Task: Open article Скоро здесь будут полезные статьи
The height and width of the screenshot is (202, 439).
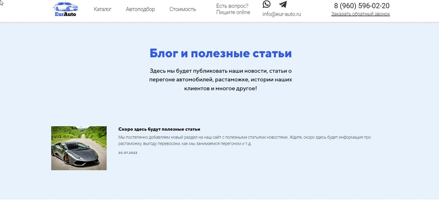Action: (159, 129)
